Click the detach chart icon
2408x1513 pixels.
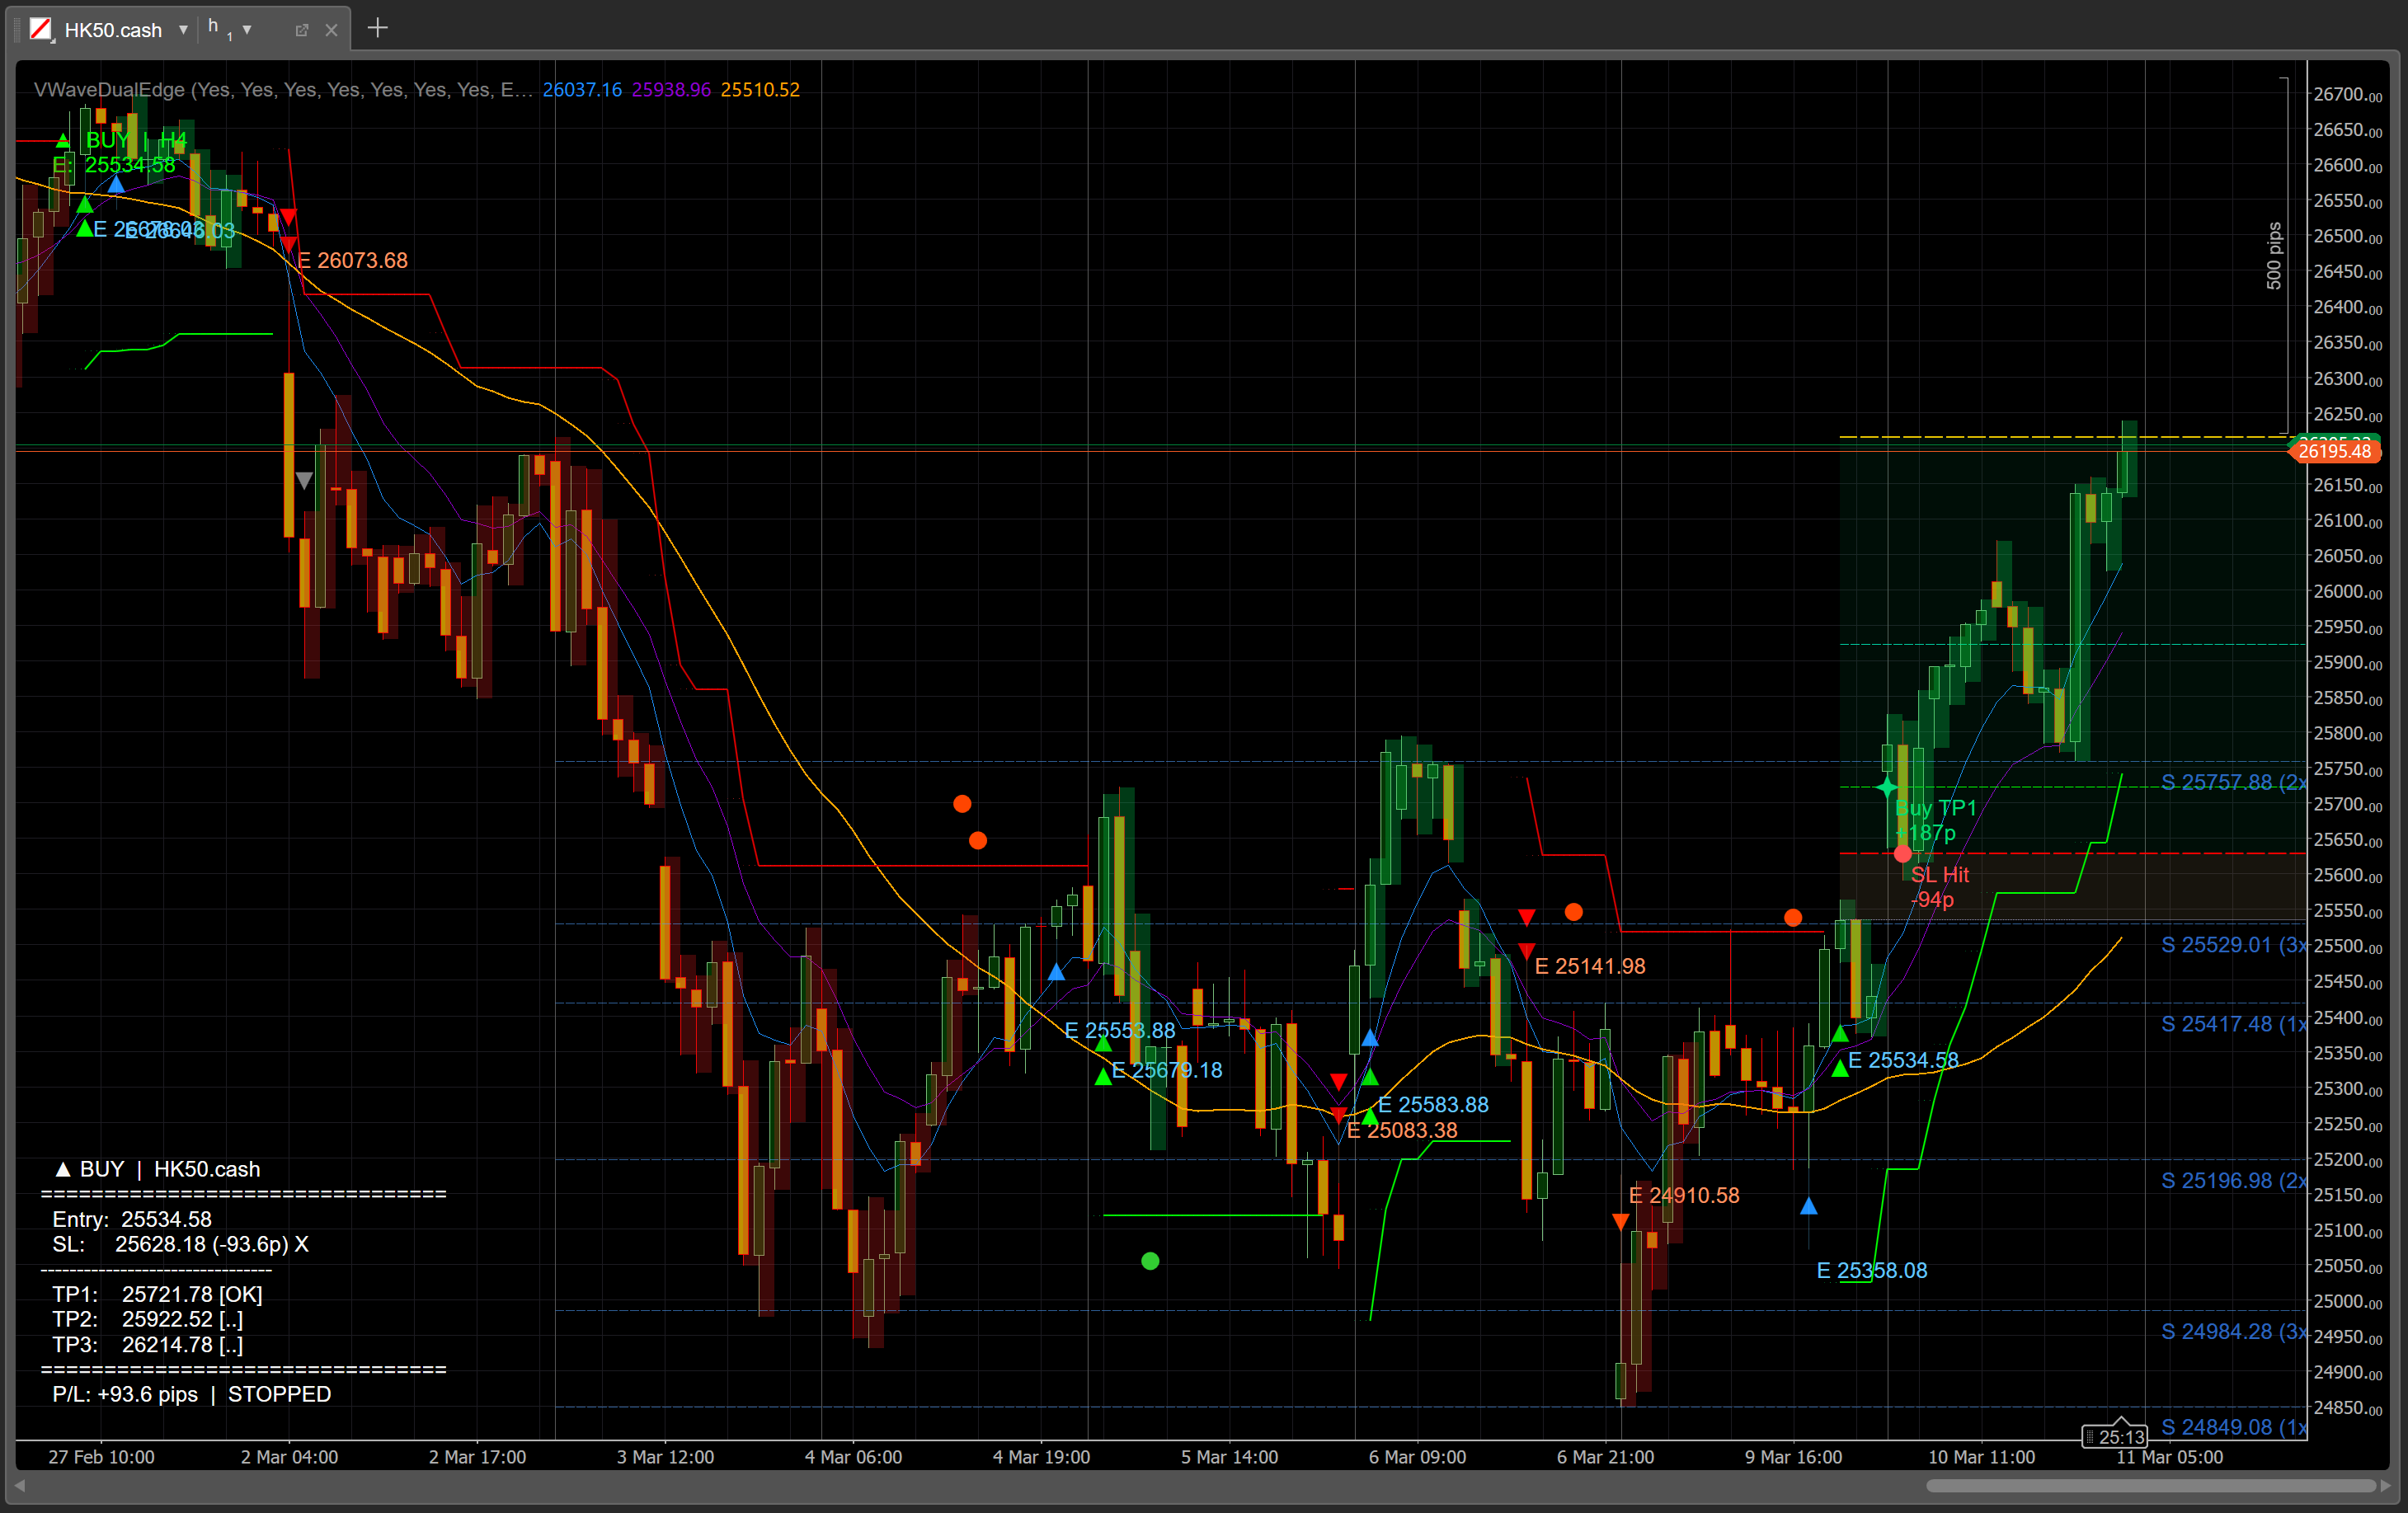pyautogui.click(x=301, y=30)
